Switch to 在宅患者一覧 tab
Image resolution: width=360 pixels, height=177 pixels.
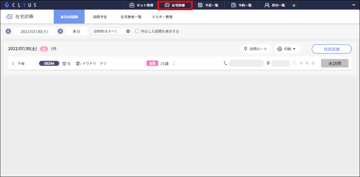pyautogui.click(x=131, y=17)
